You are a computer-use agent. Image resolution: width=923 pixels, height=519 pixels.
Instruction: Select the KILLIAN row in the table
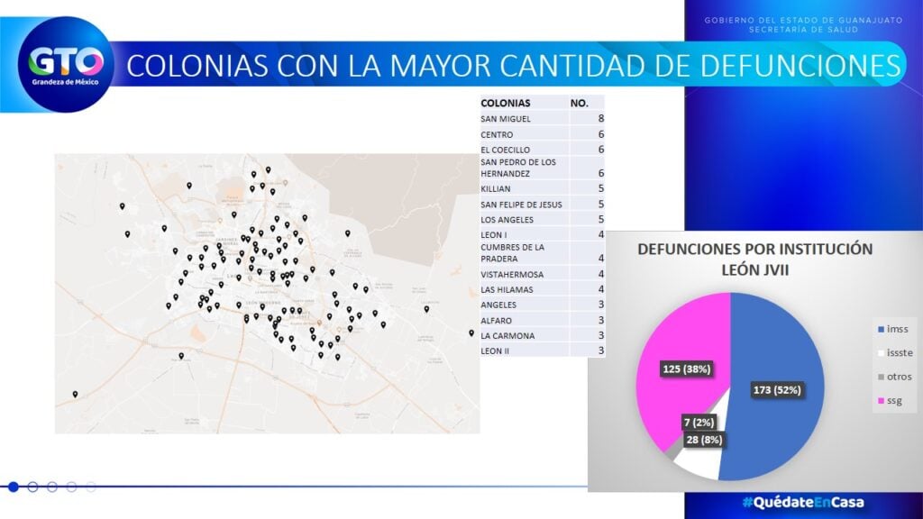(x=541, y=189)
